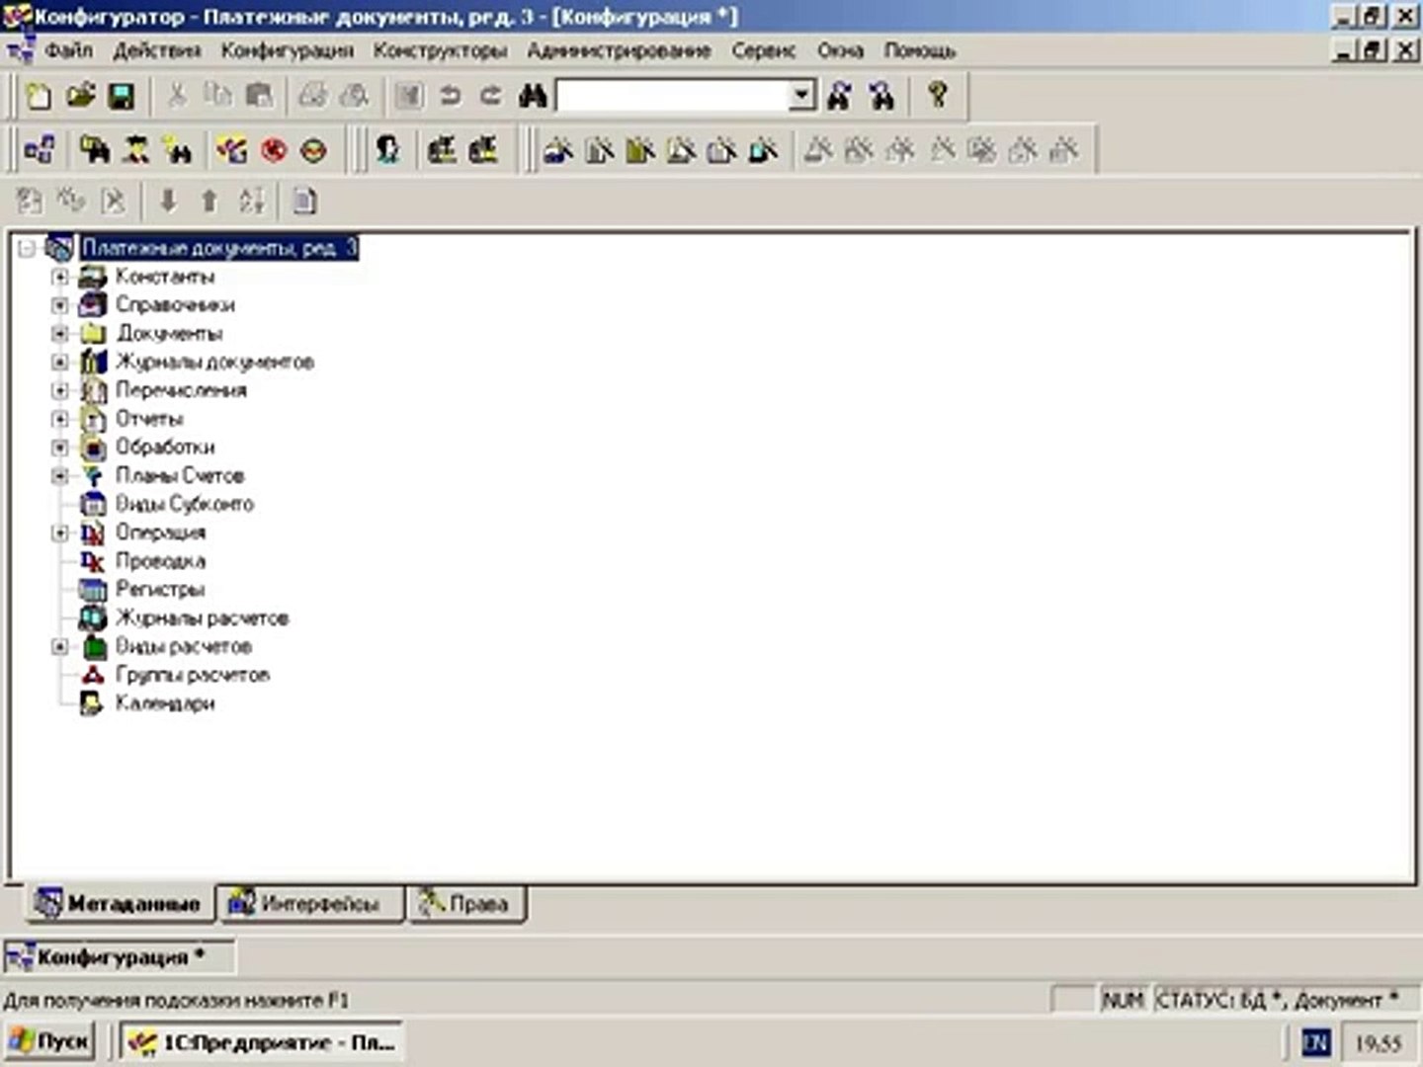Screen dimensions: 1423x1067
Task: Select the Проводка tree item
Action: (161, 561)
